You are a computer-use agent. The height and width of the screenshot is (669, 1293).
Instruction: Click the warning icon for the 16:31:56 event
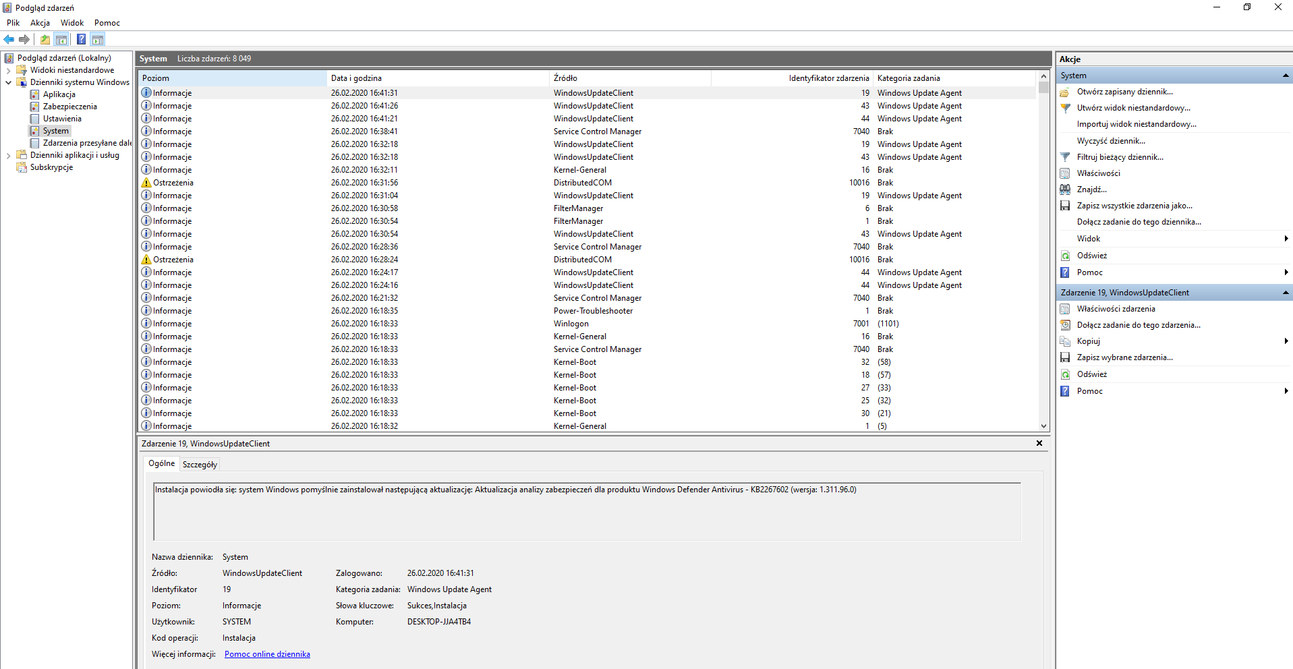coord(146,183)
